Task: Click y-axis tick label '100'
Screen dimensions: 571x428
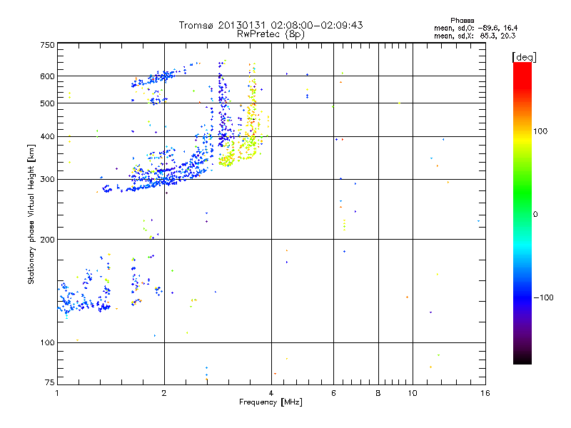Action: [47, 343]
